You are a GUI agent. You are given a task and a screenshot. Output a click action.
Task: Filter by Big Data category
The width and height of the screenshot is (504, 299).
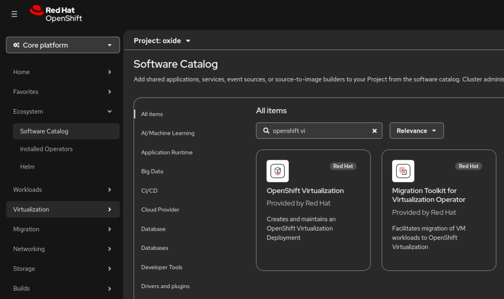152,171
